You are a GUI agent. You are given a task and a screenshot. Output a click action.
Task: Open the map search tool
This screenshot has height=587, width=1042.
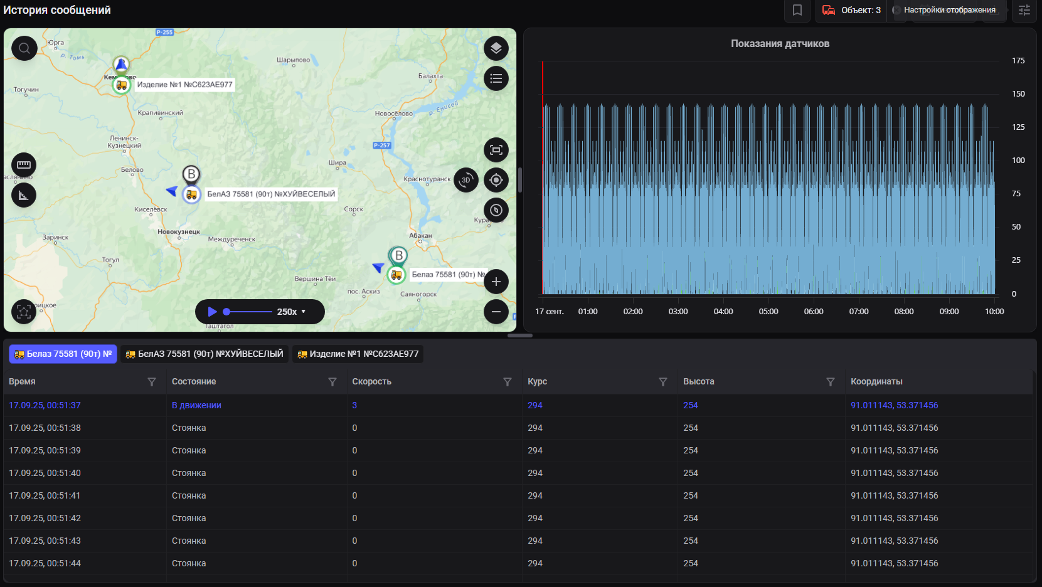24,48
